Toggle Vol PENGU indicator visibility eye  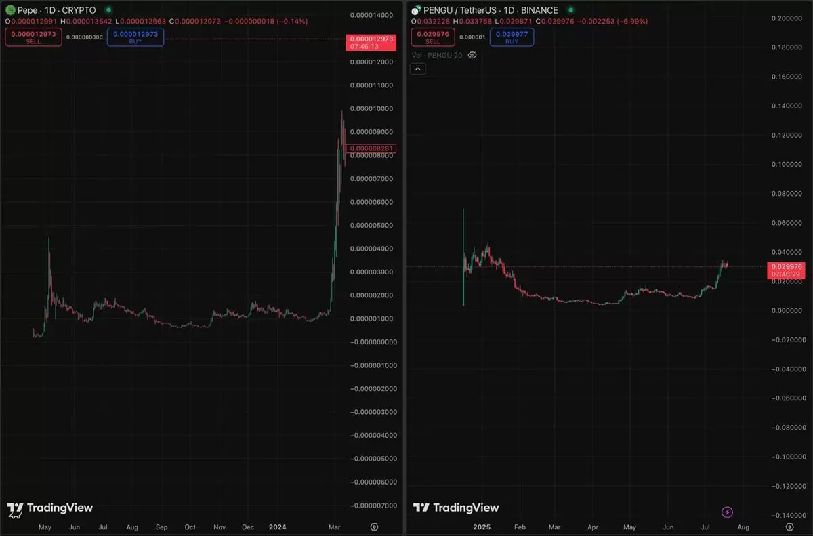coord(473,55)
